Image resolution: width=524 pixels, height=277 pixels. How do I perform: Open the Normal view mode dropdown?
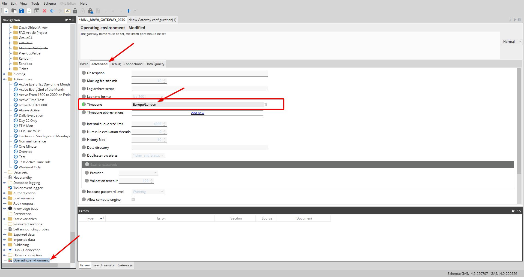click(x=512, y=42)
